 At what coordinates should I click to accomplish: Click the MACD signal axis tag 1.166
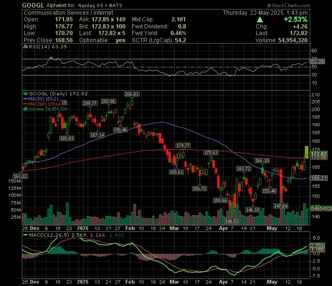[317, 250]
